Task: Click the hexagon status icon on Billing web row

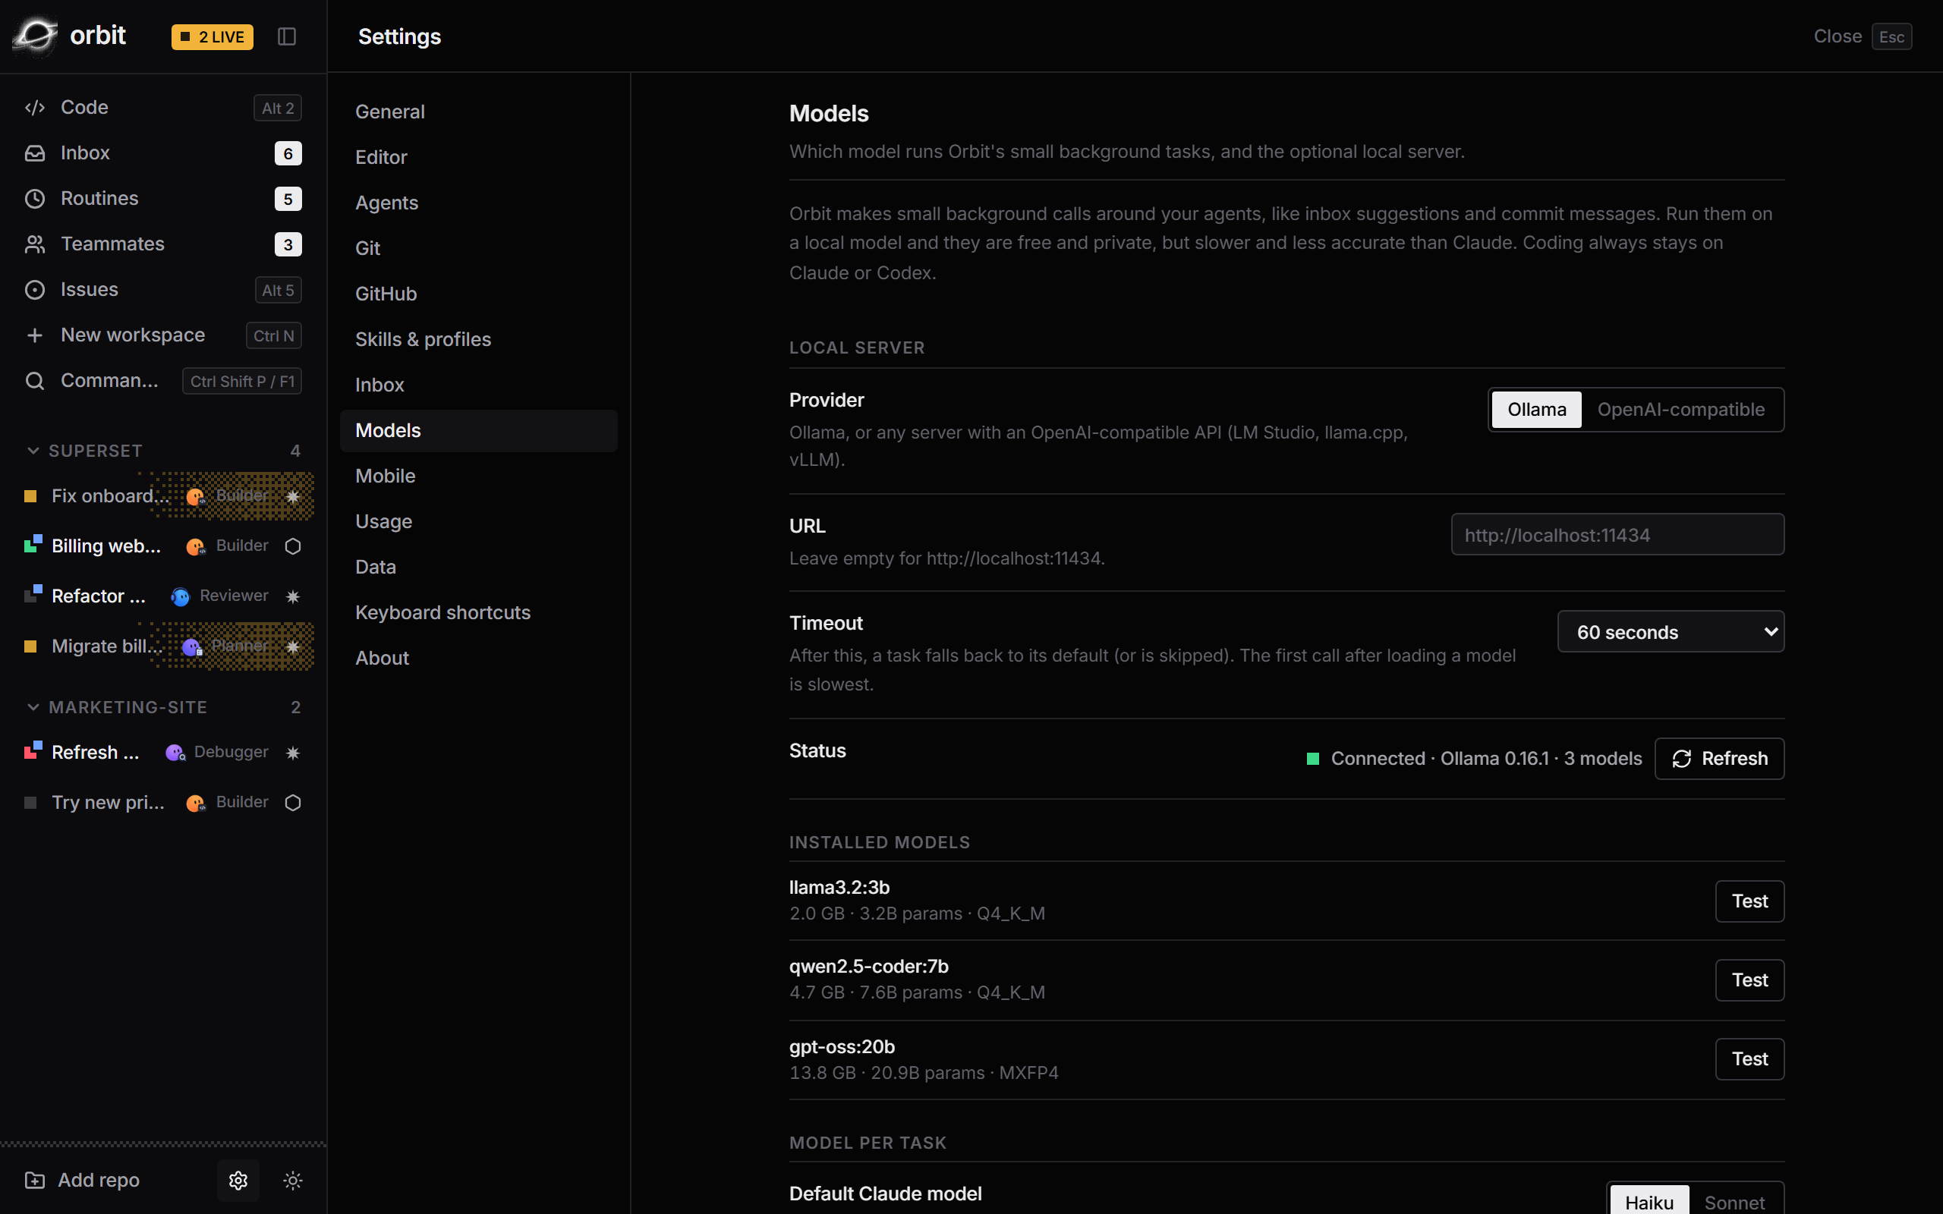Action: point(293,546)
